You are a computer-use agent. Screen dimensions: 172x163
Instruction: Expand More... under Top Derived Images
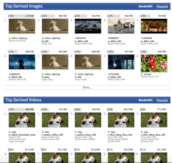coord(87,88)
